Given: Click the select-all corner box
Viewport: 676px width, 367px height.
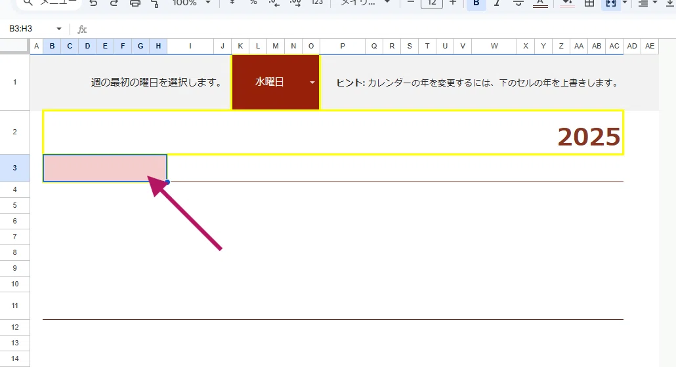Looking at the screenshot, I should [x=14, y=46].
